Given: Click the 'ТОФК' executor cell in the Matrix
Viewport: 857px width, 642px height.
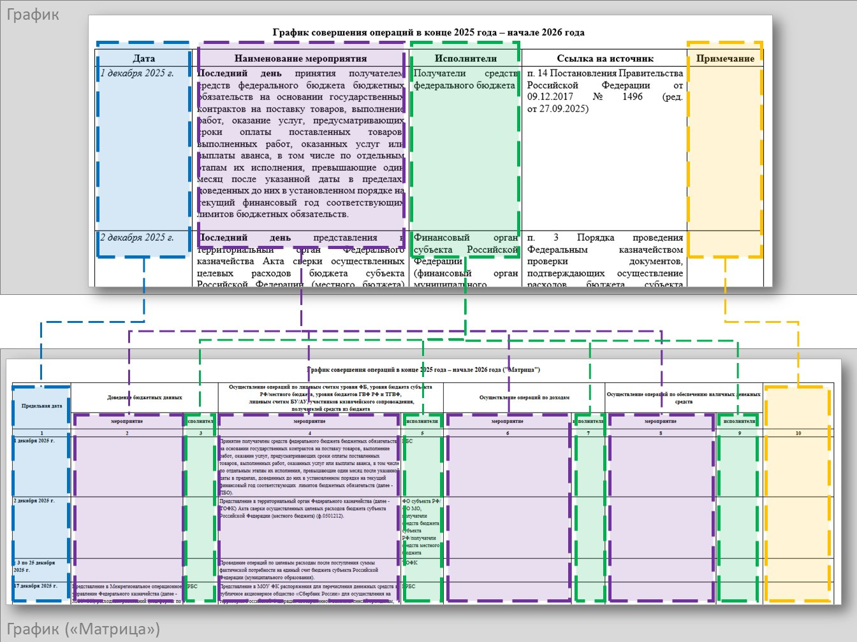Looking at the screenshot, I should (410, 563).
